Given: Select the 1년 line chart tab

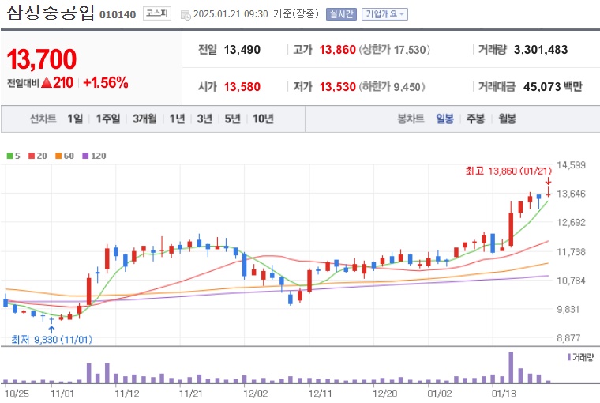Looking at the screenshot, I should click(x=177, y=119).
